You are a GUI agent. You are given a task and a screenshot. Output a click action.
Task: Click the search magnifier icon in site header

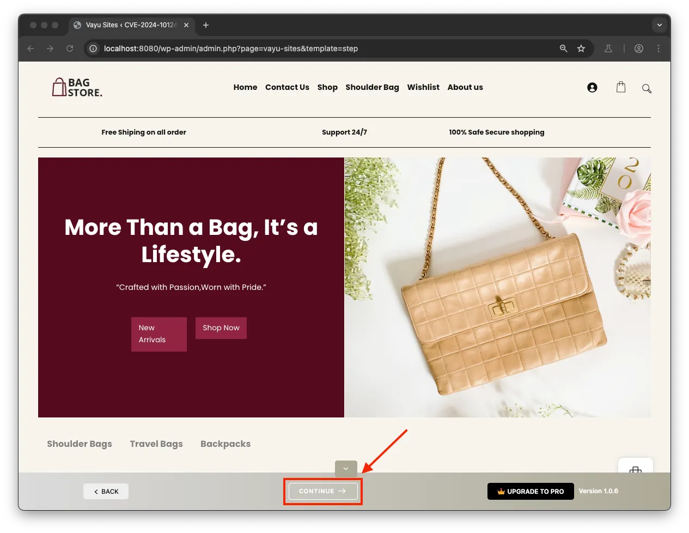[647, 88]
